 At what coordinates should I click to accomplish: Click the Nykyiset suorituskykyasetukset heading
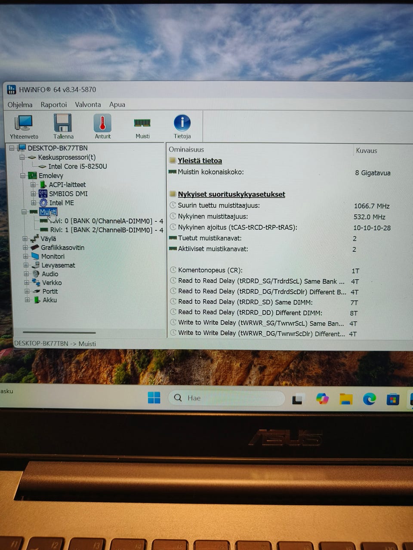click(231, 194)
